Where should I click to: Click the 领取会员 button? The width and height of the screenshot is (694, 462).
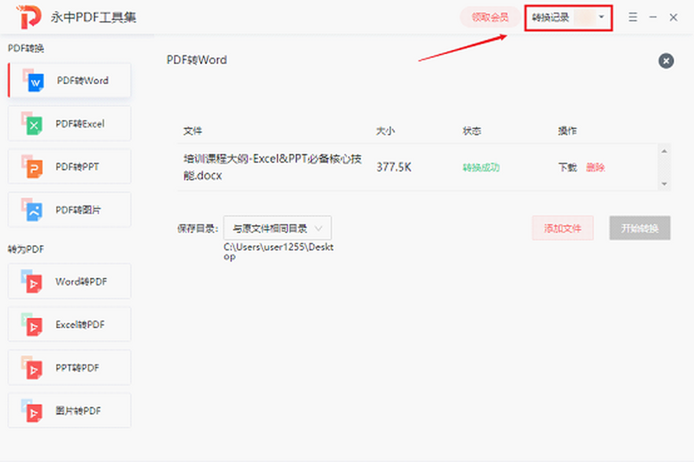(489, 17)
